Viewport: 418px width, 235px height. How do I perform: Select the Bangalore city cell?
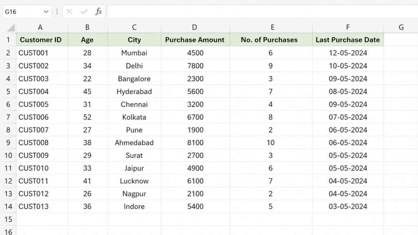[134, 79]
